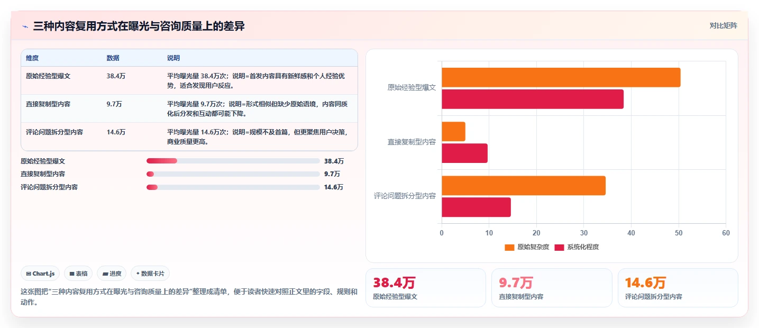Click the 数据 column header
The height and width of the screenshot is (328, 759).
(x=113, y=58)
